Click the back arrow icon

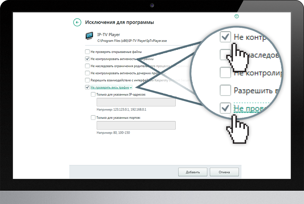coord(77,22)
